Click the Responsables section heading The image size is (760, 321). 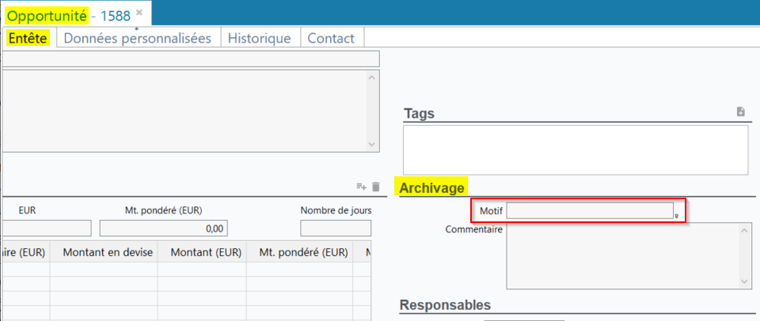pyautogui.click(x=445, y=305)
